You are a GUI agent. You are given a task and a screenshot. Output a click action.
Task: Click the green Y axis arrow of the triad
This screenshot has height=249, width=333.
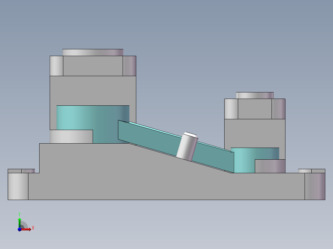pos(19,223)
